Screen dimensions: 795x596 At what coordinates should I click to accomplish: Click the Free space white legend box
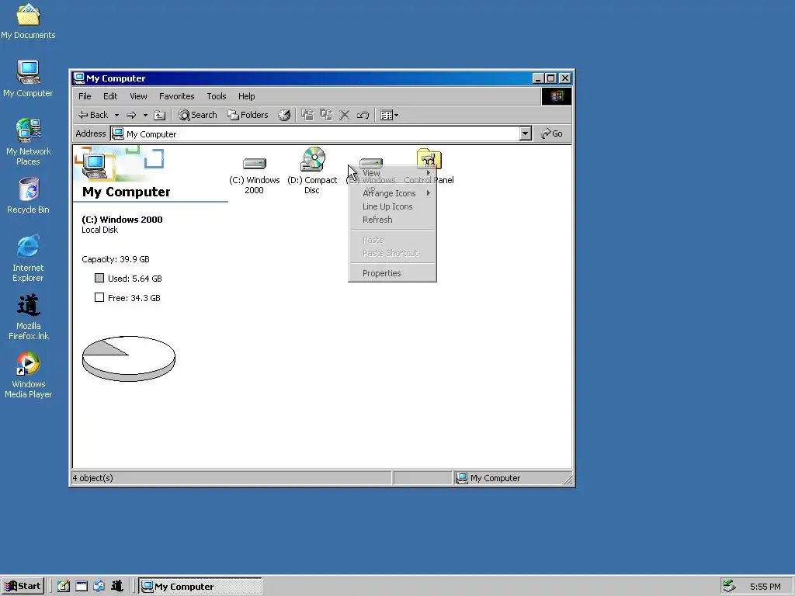click(x=99, y=297)
